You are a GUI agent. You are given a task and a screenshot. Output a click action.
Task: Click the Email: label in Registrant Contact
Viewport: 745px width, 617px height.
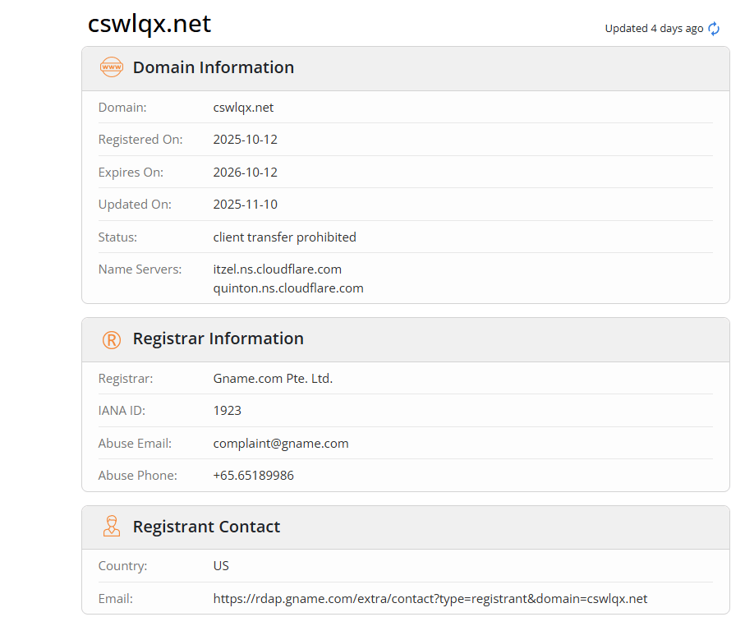pos(116,598)
